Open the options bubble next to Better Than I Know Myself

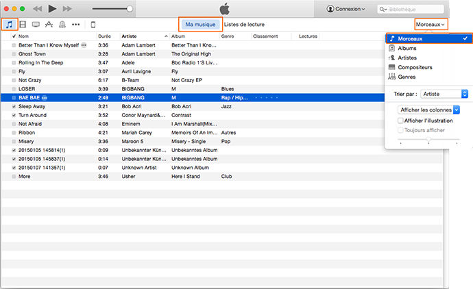pyautogui.click(x=84, y=45)
